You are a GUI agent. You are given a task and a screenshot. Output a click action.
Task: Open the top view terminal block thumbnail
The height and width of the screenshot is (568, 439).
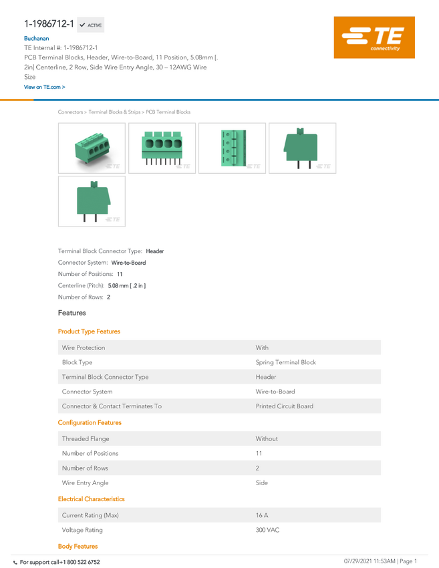pos(232,148)
